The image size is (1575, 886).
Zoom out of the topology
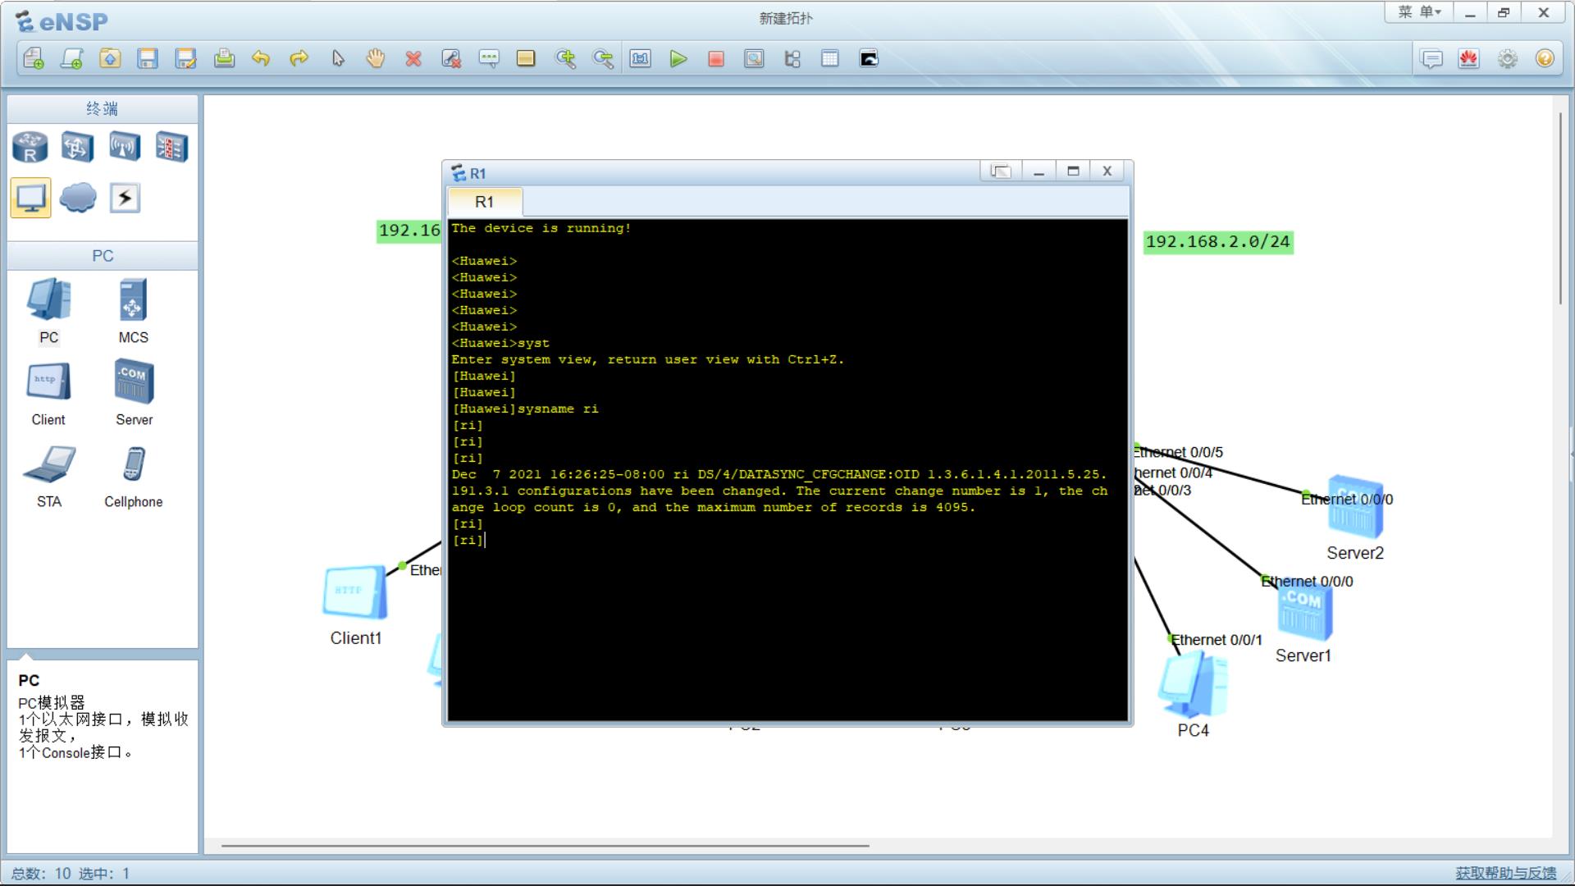[x=603, y=58]
